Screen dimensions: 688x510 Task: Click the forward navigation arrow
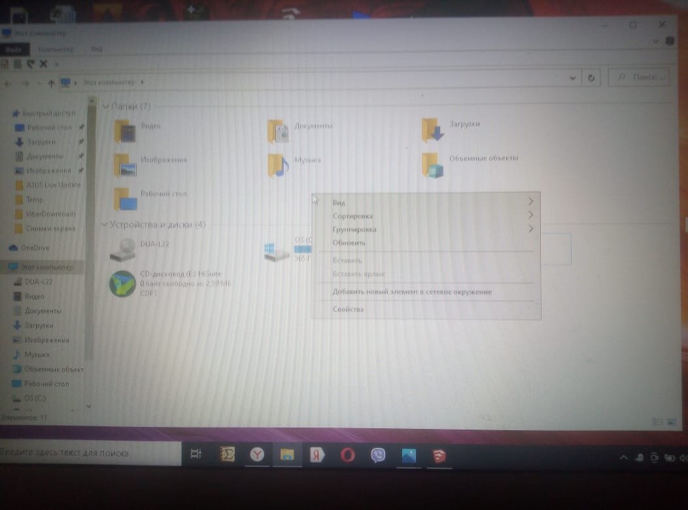(x=26, y=83)
